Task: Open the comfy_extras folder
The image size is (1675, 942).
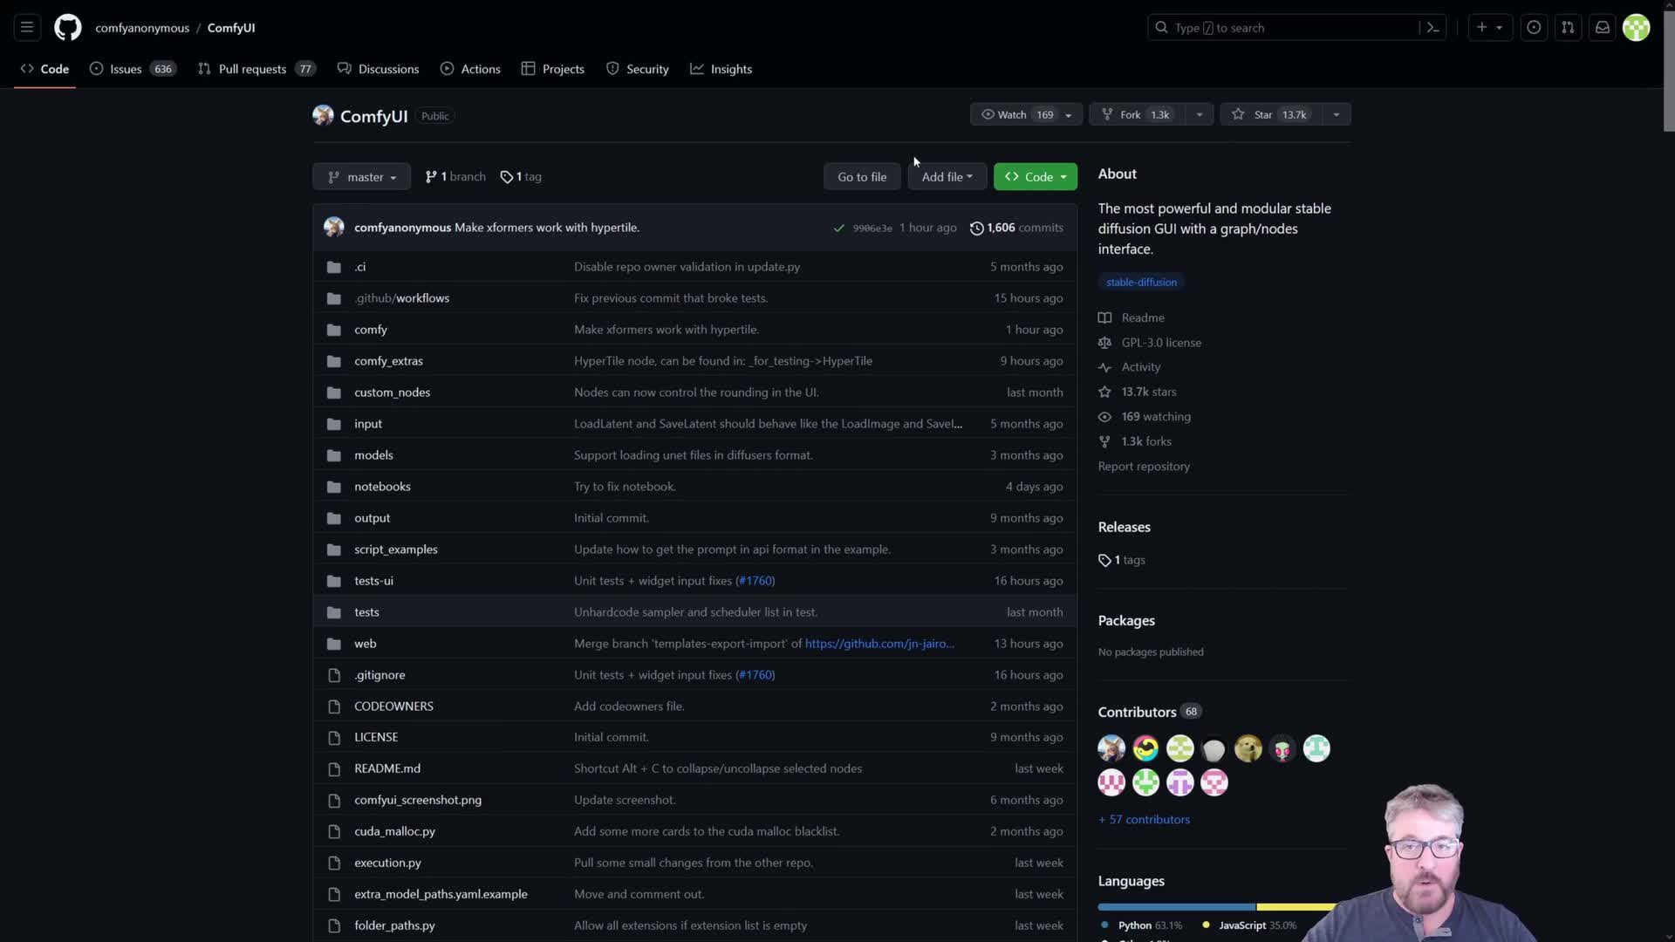Action: tap(388, 361)
